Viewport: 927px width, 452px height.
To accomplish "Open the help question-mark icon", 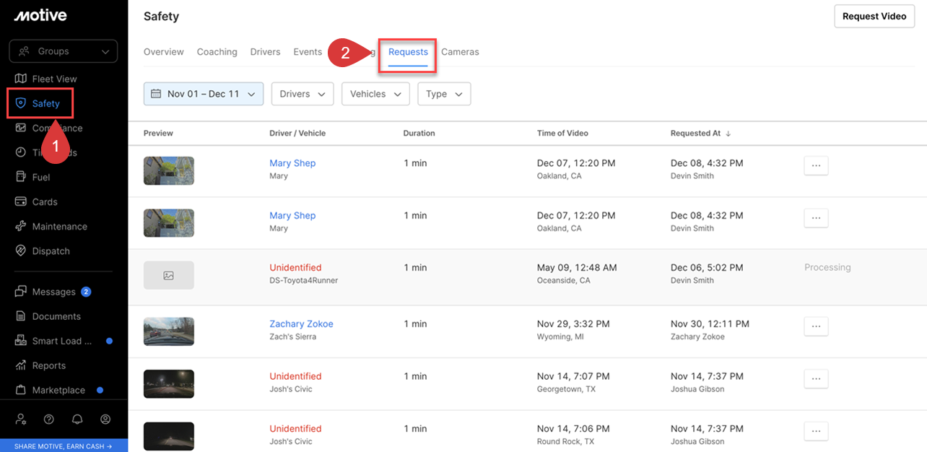I will click(49, 419).
